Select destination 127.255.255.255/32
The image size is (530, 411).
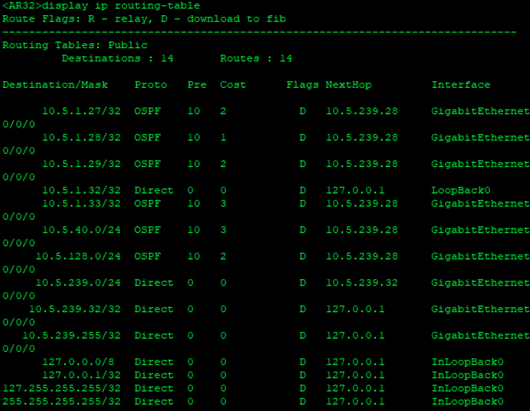tap(61, 388)
